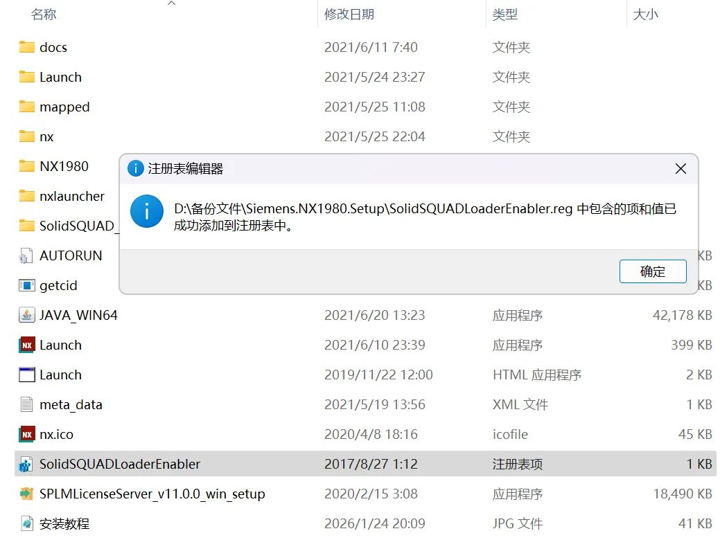The image size is (720, 549).
Task: Click the date 2021/6/11 7:40
Action: click(x=371, y=47)
